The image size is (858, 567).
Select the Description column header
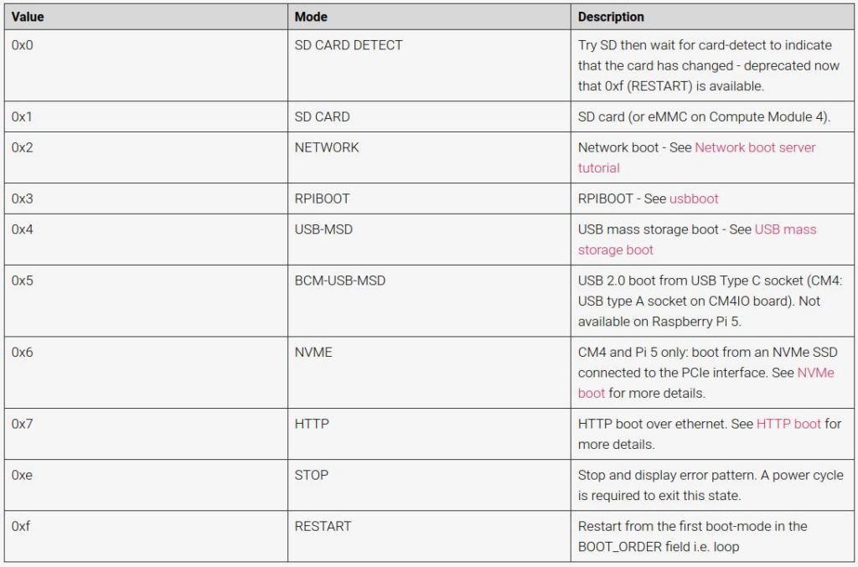(712, 17)
